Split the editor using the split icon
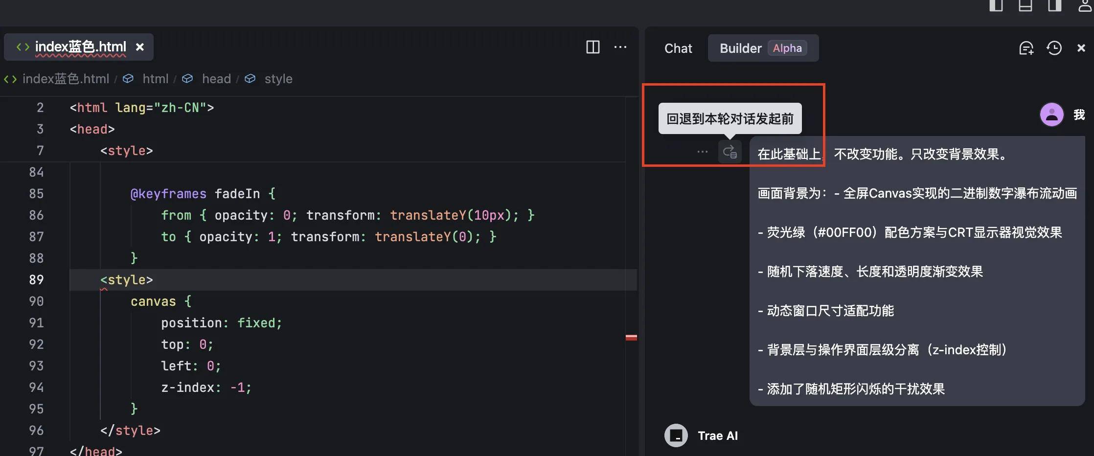The image size is (1094, 456). point(592,47)
